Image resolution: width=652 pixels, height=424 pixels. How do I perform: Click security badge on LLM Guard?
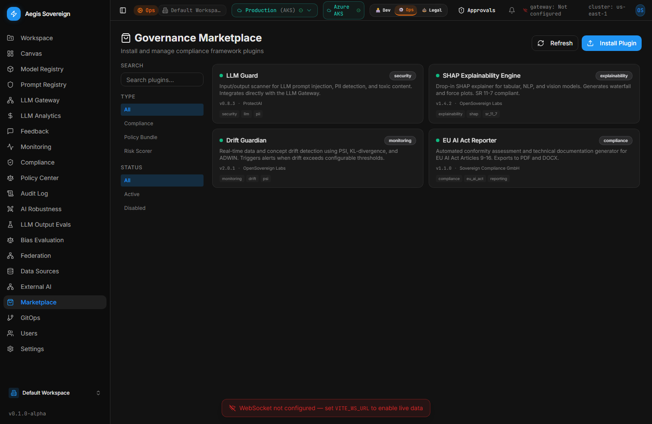(403, 76)
